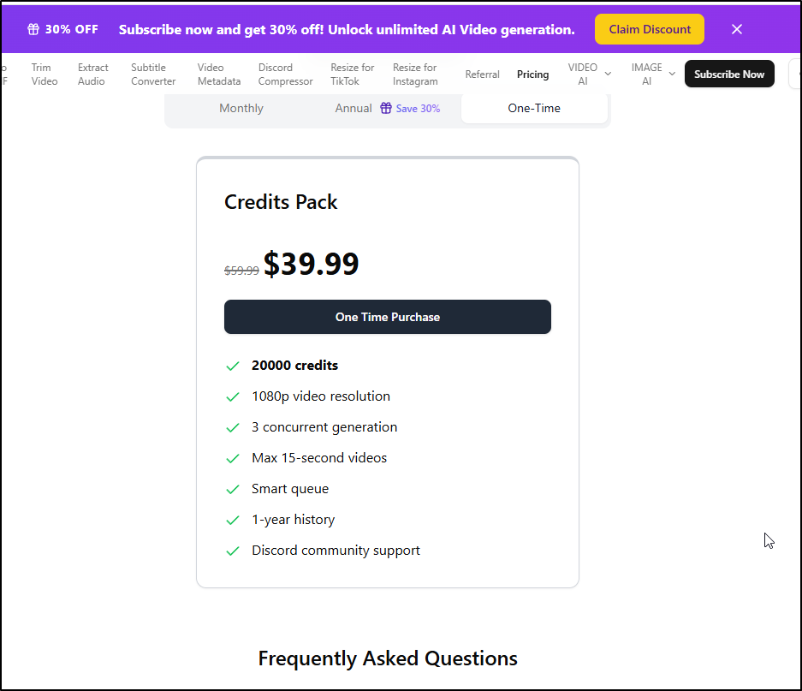The width and height of the screenshot is (802, 691).
Task: Click the gift icon beside Save 30%
Action: (x=386, y=109)
